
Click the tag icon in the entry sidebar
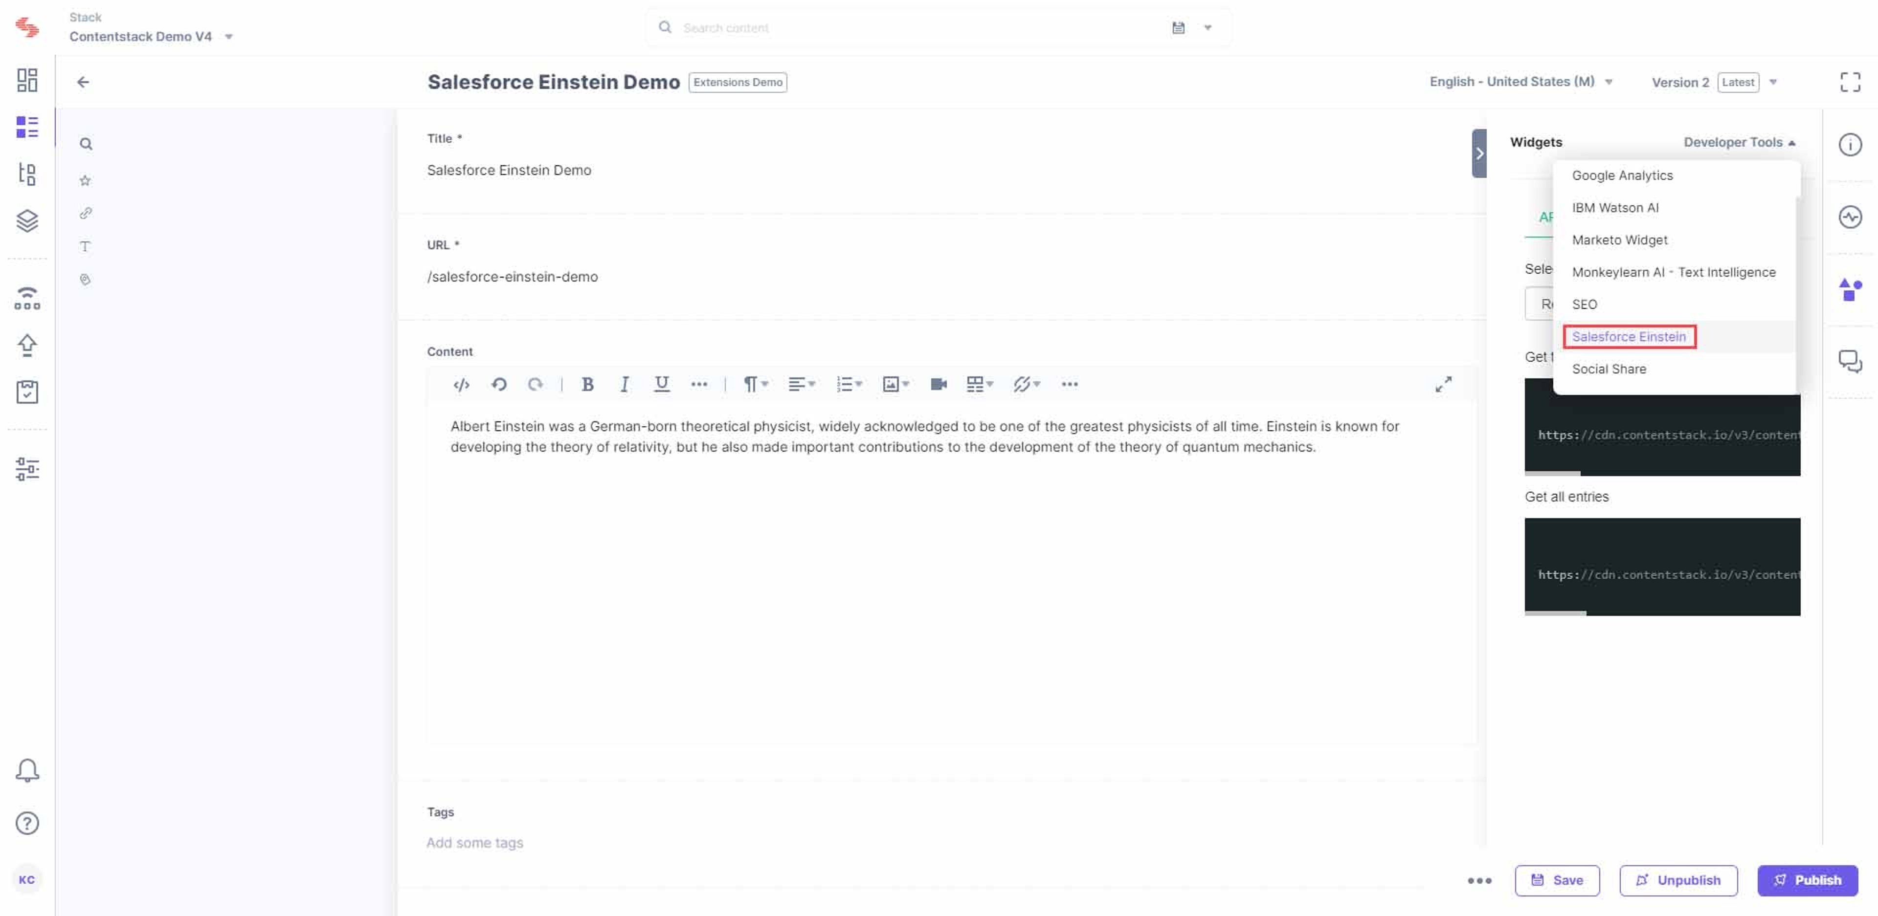85,279
